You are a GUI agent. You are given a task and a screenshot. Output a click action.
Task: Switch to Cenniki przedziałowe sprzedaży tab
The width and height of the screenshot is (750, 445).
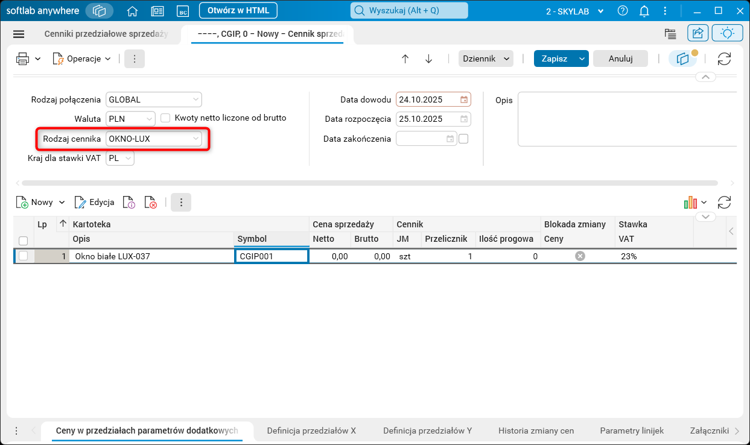point(106,34)
